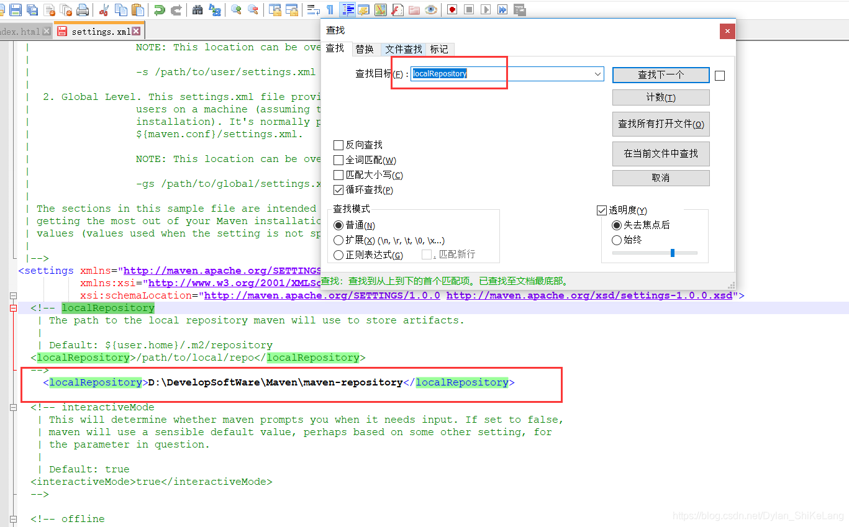Click the 在当前文件中查找 button
The image size is (849, 527).
[661, 153]
